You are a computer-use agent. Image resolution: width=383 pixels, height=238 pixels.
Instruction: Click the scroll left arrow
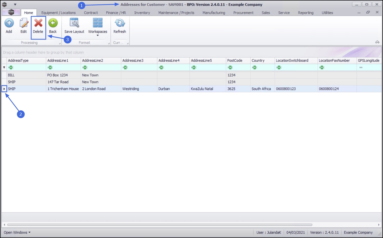pos(4,225)
